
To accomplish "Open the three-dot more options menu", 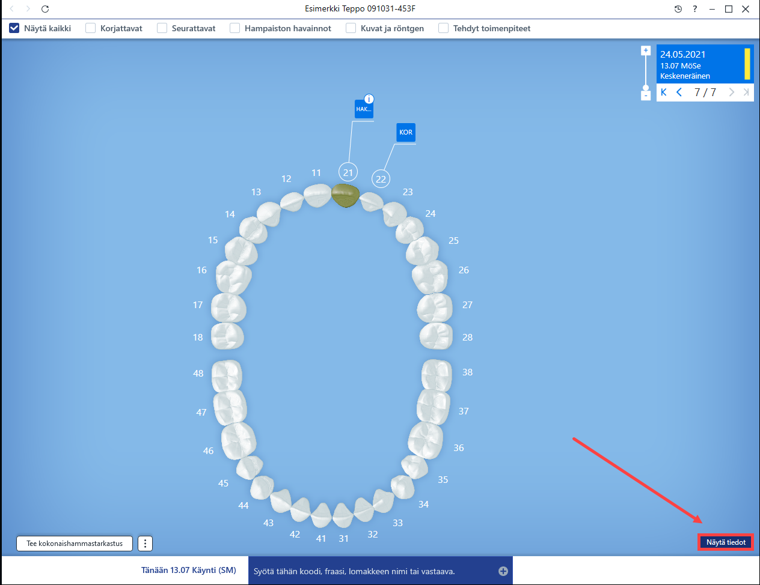I will (145, 544).
